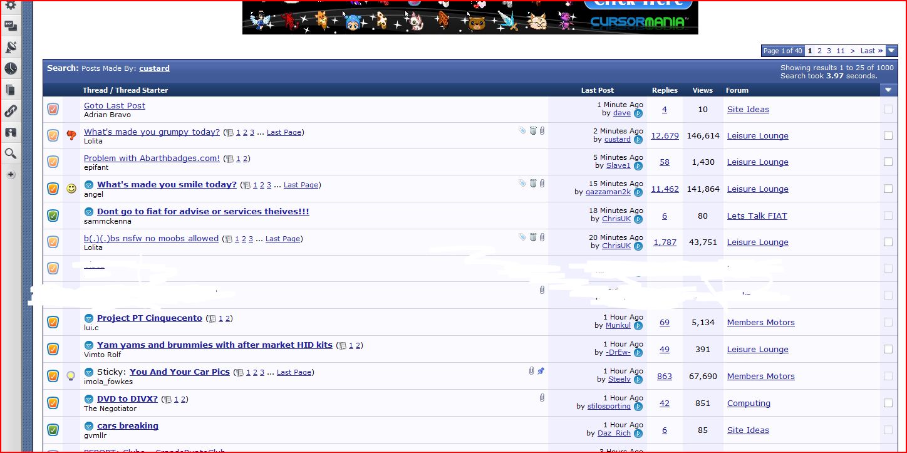Go to page 2 of search results
Screen dimensions: 907x453
coord(819,51)
